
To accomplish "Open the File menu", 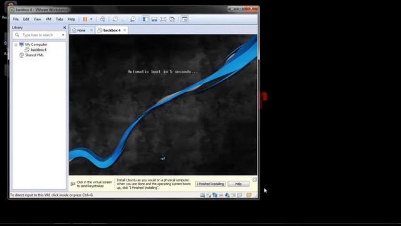I will pos(16,19).
